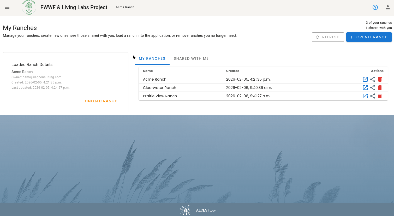Image resolution: width=394 pixels, height=216 pixels.
Task: Delete Clearwater Ranch with trash icon
Action: coord(380,88)
